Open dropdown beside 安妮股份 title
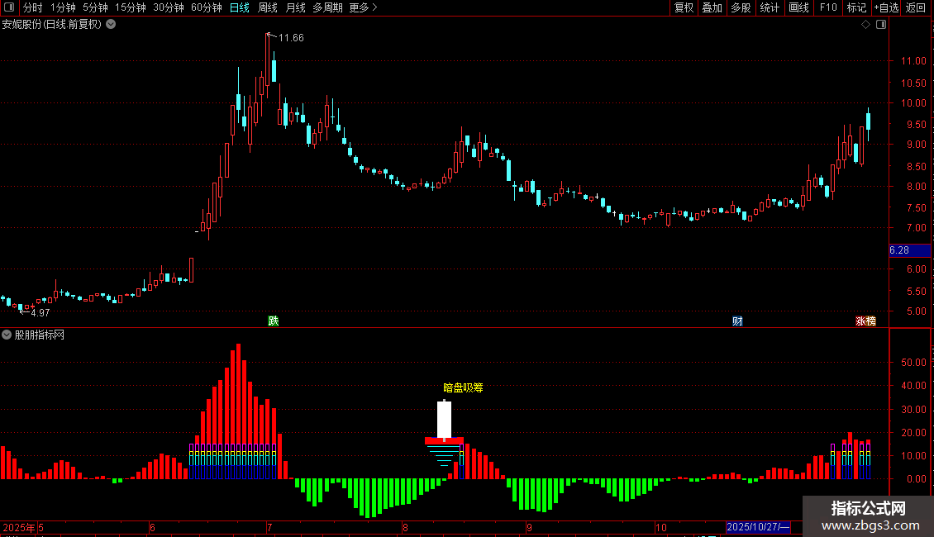 (111, 25)
